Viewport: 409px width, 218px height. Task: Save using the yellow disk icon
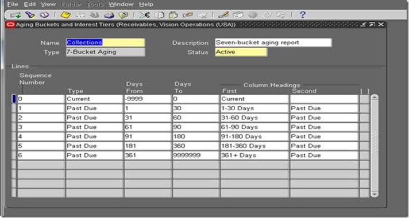[x=65, y=15]
